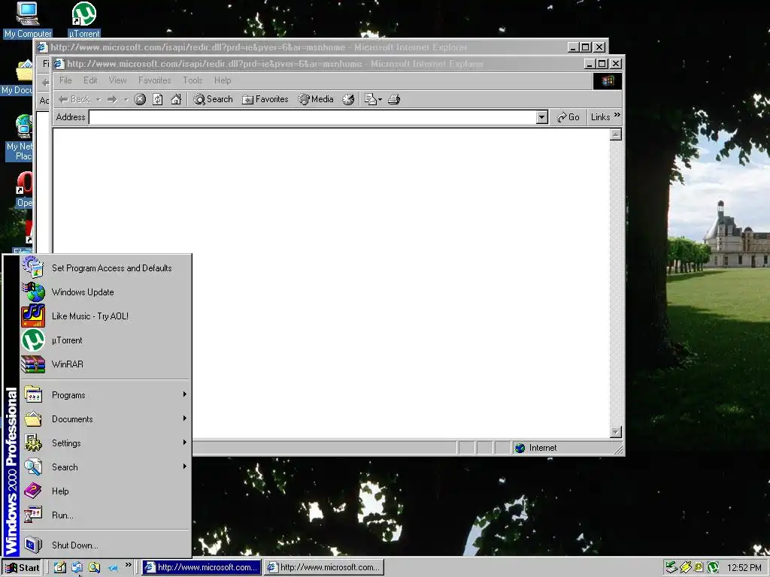
Task: Click the second Quick Launch icon with arrows
Action: click(77, 568)
